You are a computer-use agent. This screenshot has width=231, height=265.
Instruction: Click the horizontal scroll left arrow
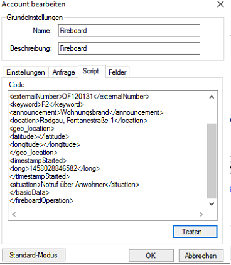(x=14, y=214)
